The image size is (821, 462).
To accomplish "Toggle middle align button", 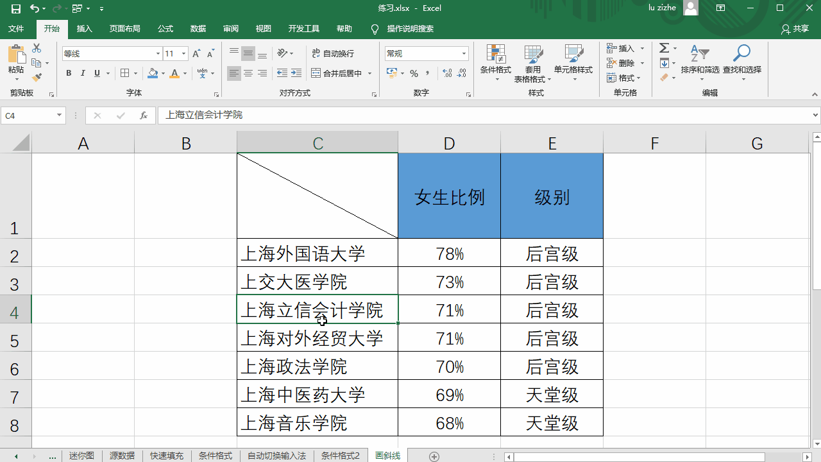I will pyautogui.click(x=248, y=53).
